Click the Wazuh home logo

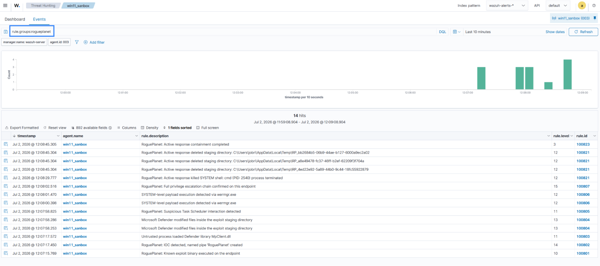click(17, 5)
